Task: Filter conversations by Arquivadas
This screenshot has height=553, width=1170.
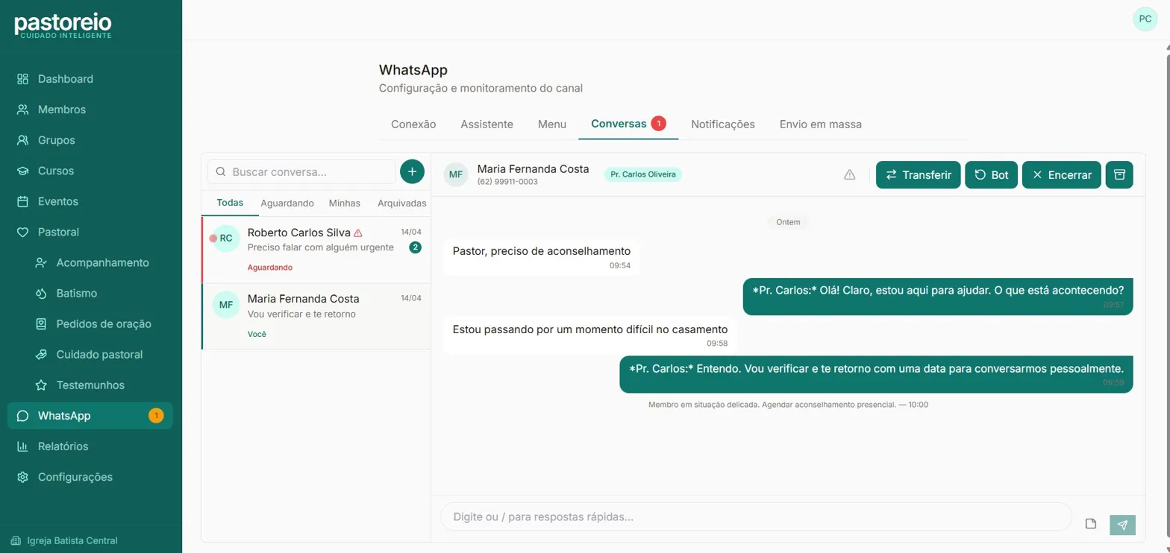Action: pos(401,203)
